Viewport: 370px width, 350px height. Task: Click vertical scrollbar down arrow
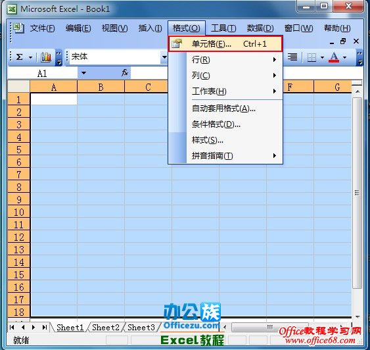358,316
